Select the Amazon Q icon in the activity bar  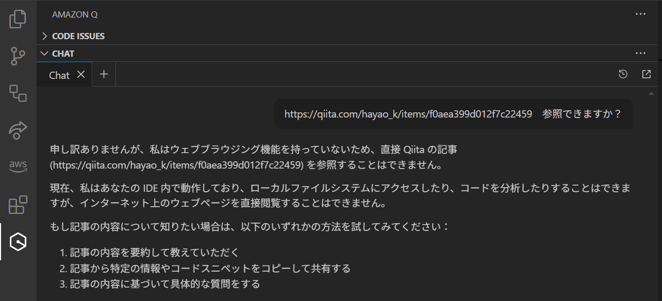[x=18, y=242]
